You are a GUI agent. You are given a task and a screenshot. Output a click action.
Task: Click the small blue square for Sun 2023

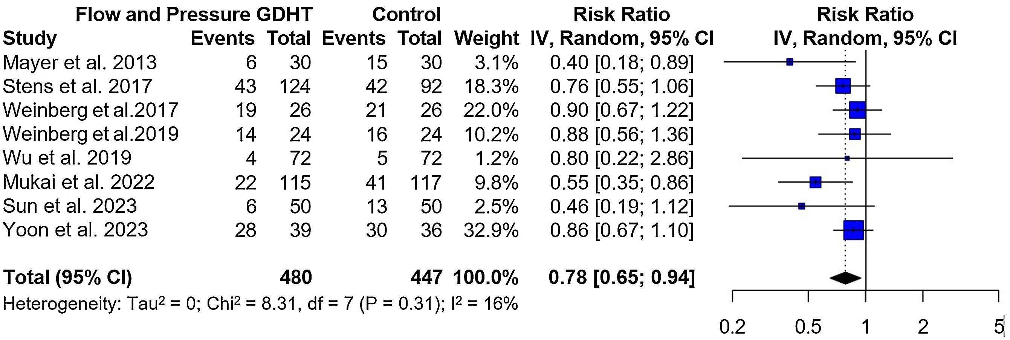click(x=801, y=206)
